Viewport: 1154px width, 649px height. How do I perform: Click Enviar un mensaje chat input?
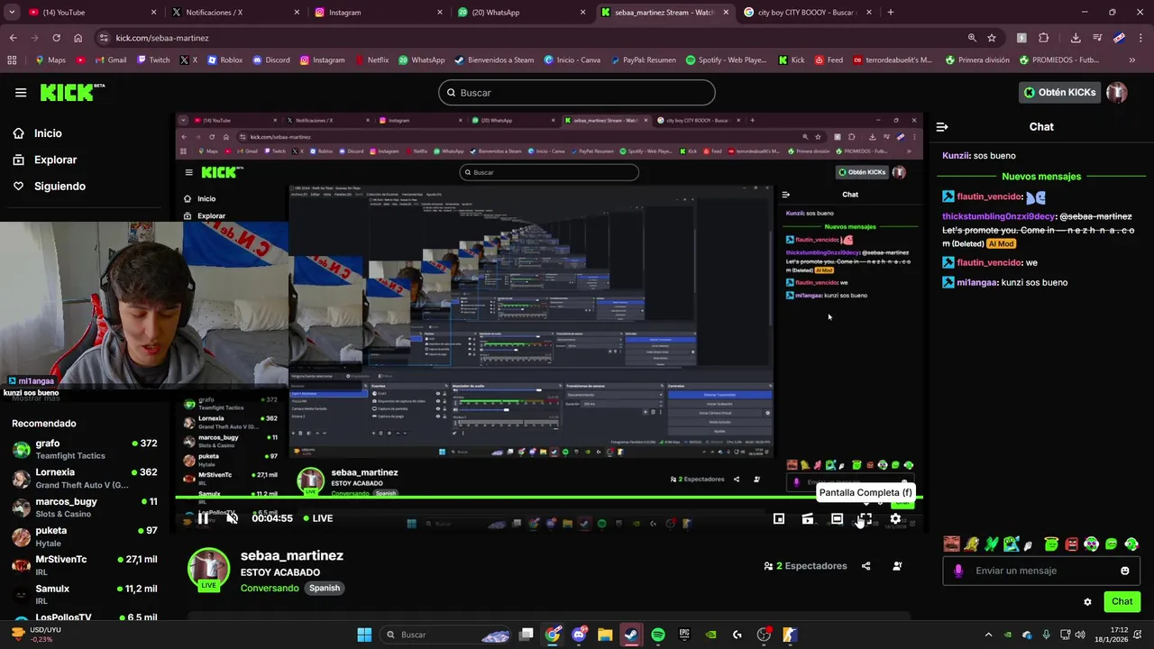[x=1042, y=571]
